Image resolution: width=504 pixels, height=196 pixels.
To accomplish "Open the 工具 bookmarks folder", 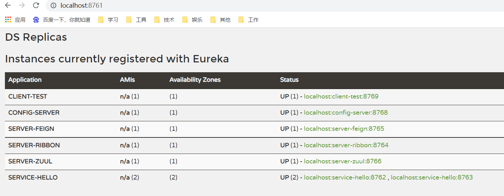I will (x=136, y=20).
